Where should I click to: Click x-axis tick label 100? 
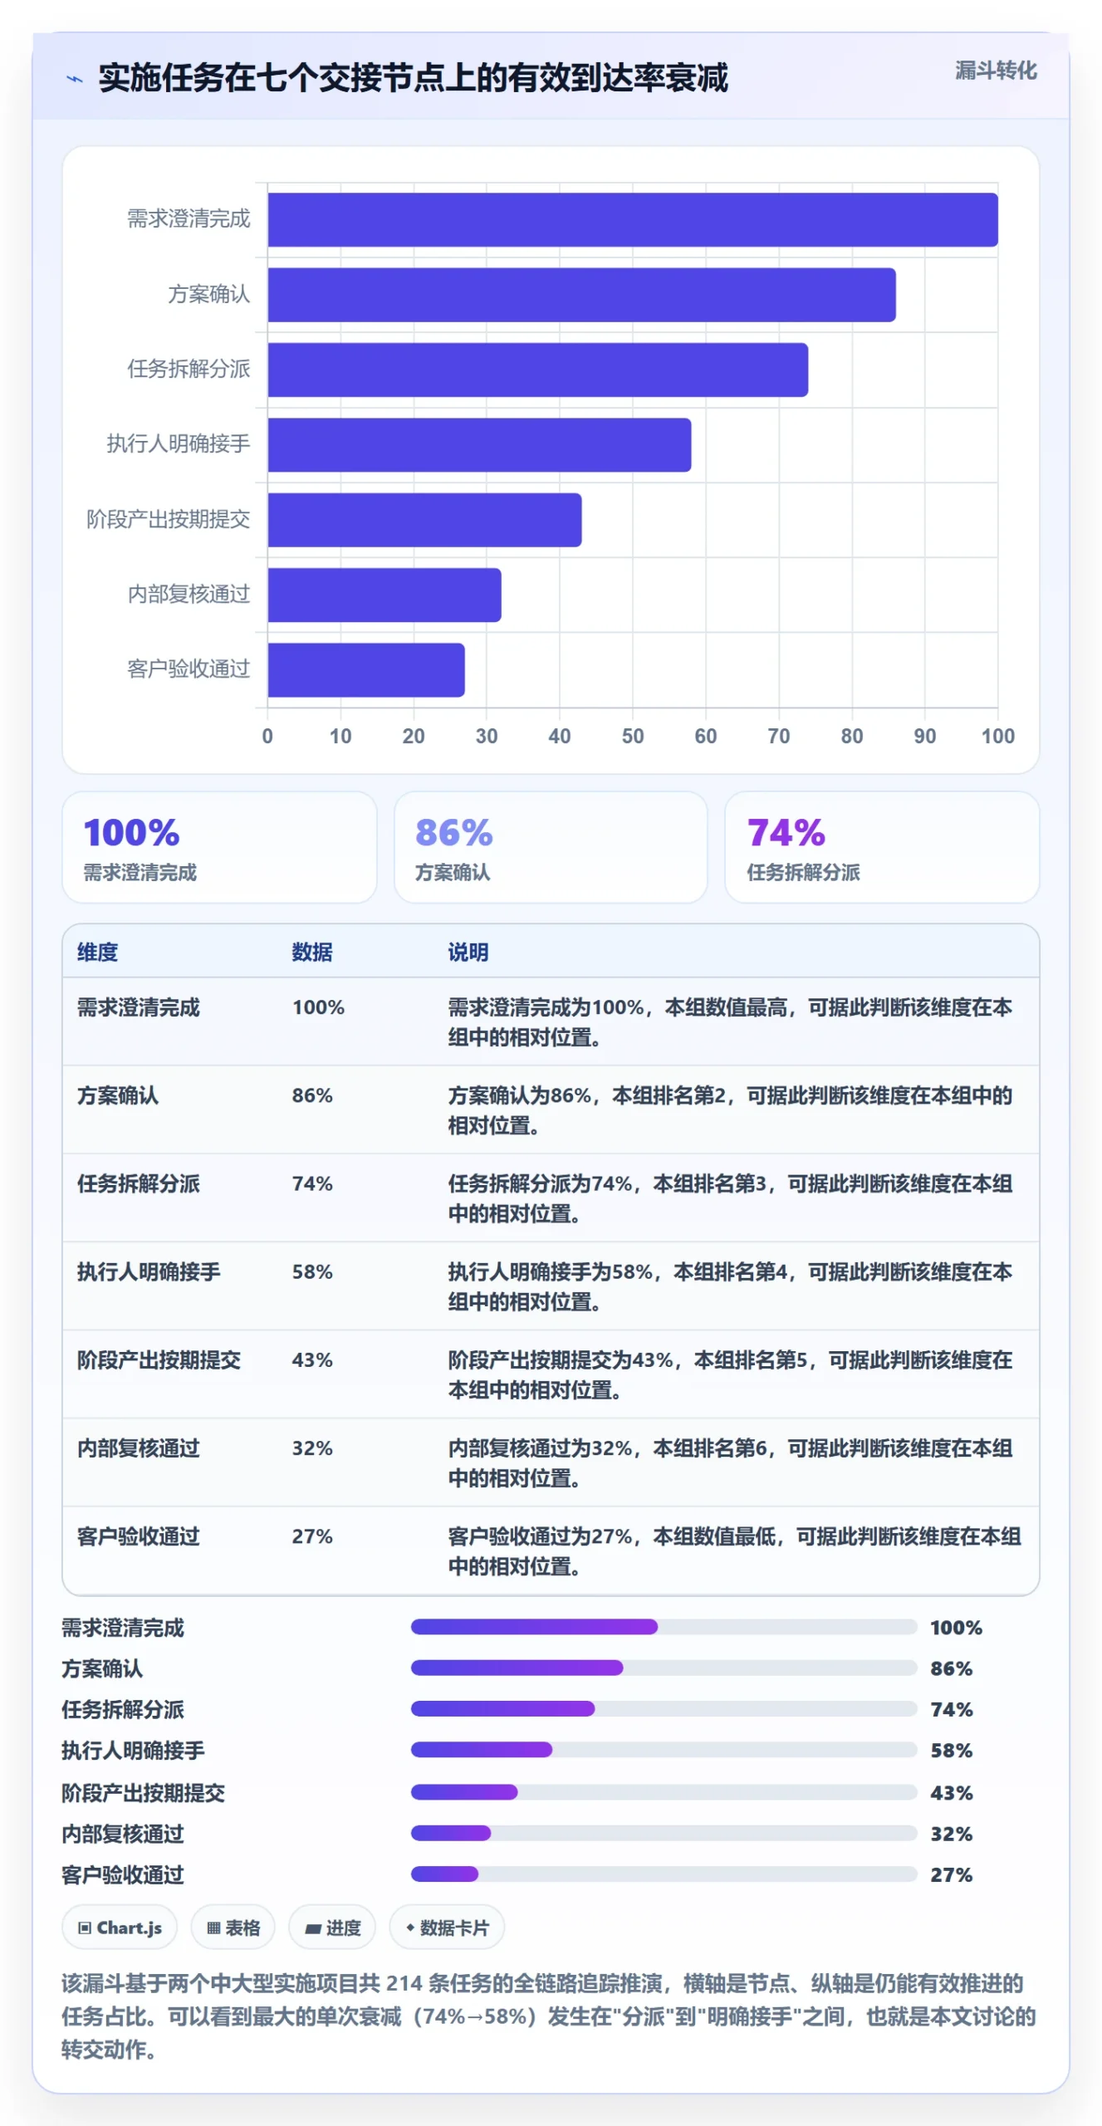point(997,736)
